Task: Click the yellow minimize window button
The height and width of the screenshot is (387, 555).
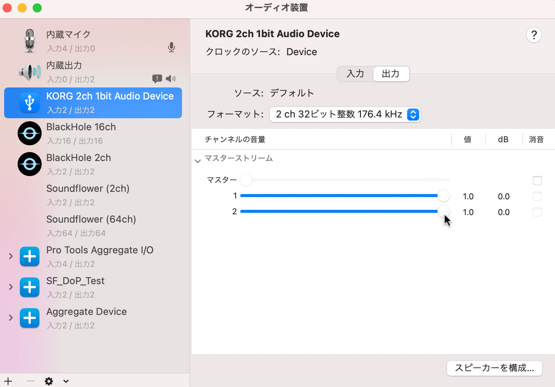Action: [22, 8]
